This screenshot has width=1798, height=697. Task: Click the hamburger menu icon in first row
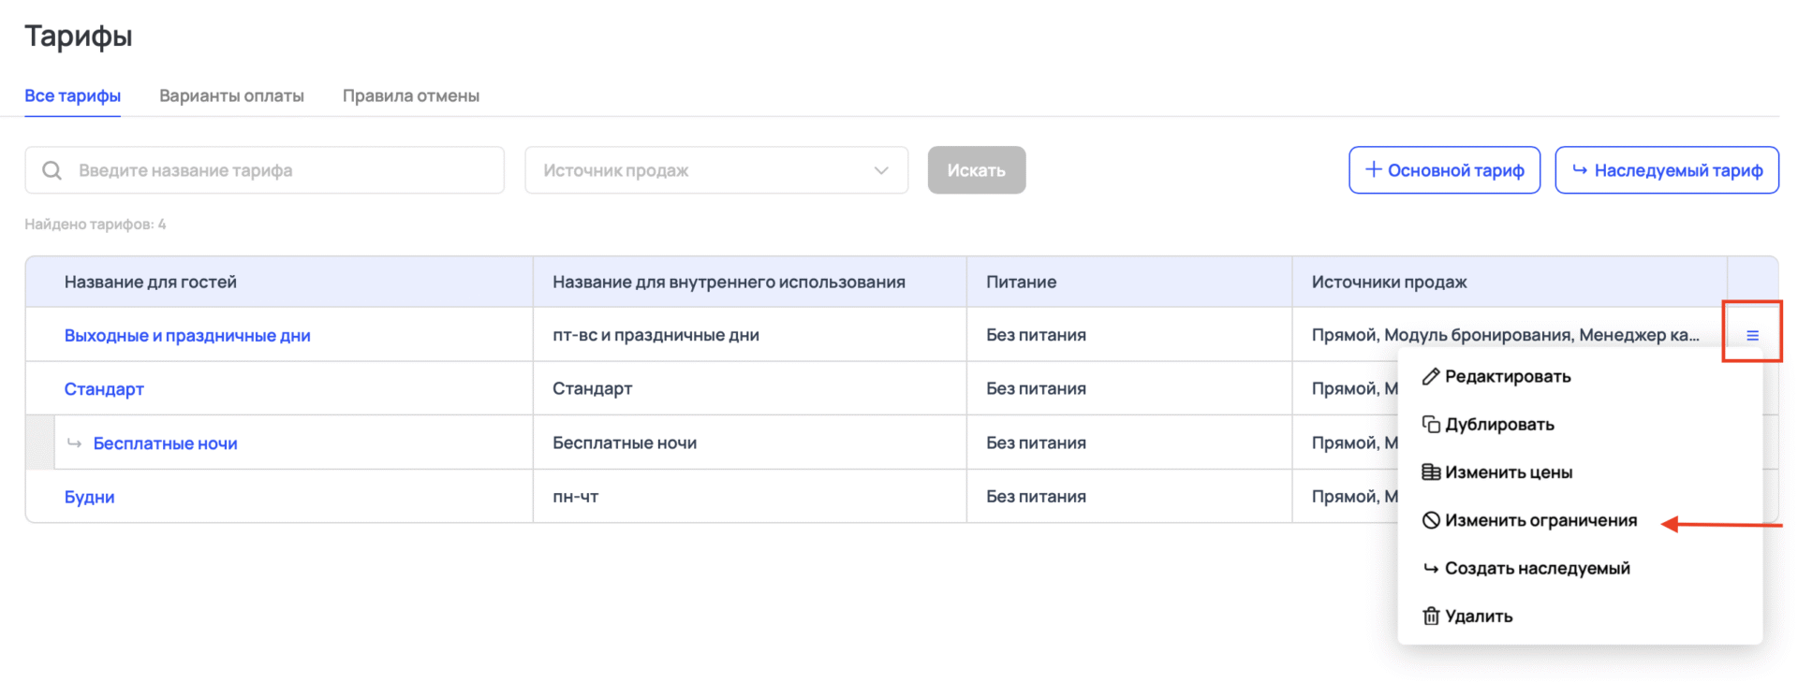(x=1752, y=335)
